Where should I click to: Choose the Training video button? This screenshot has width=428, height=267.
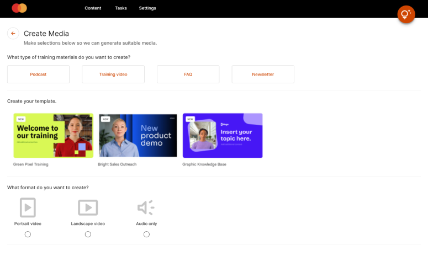(x=113, y=74)
